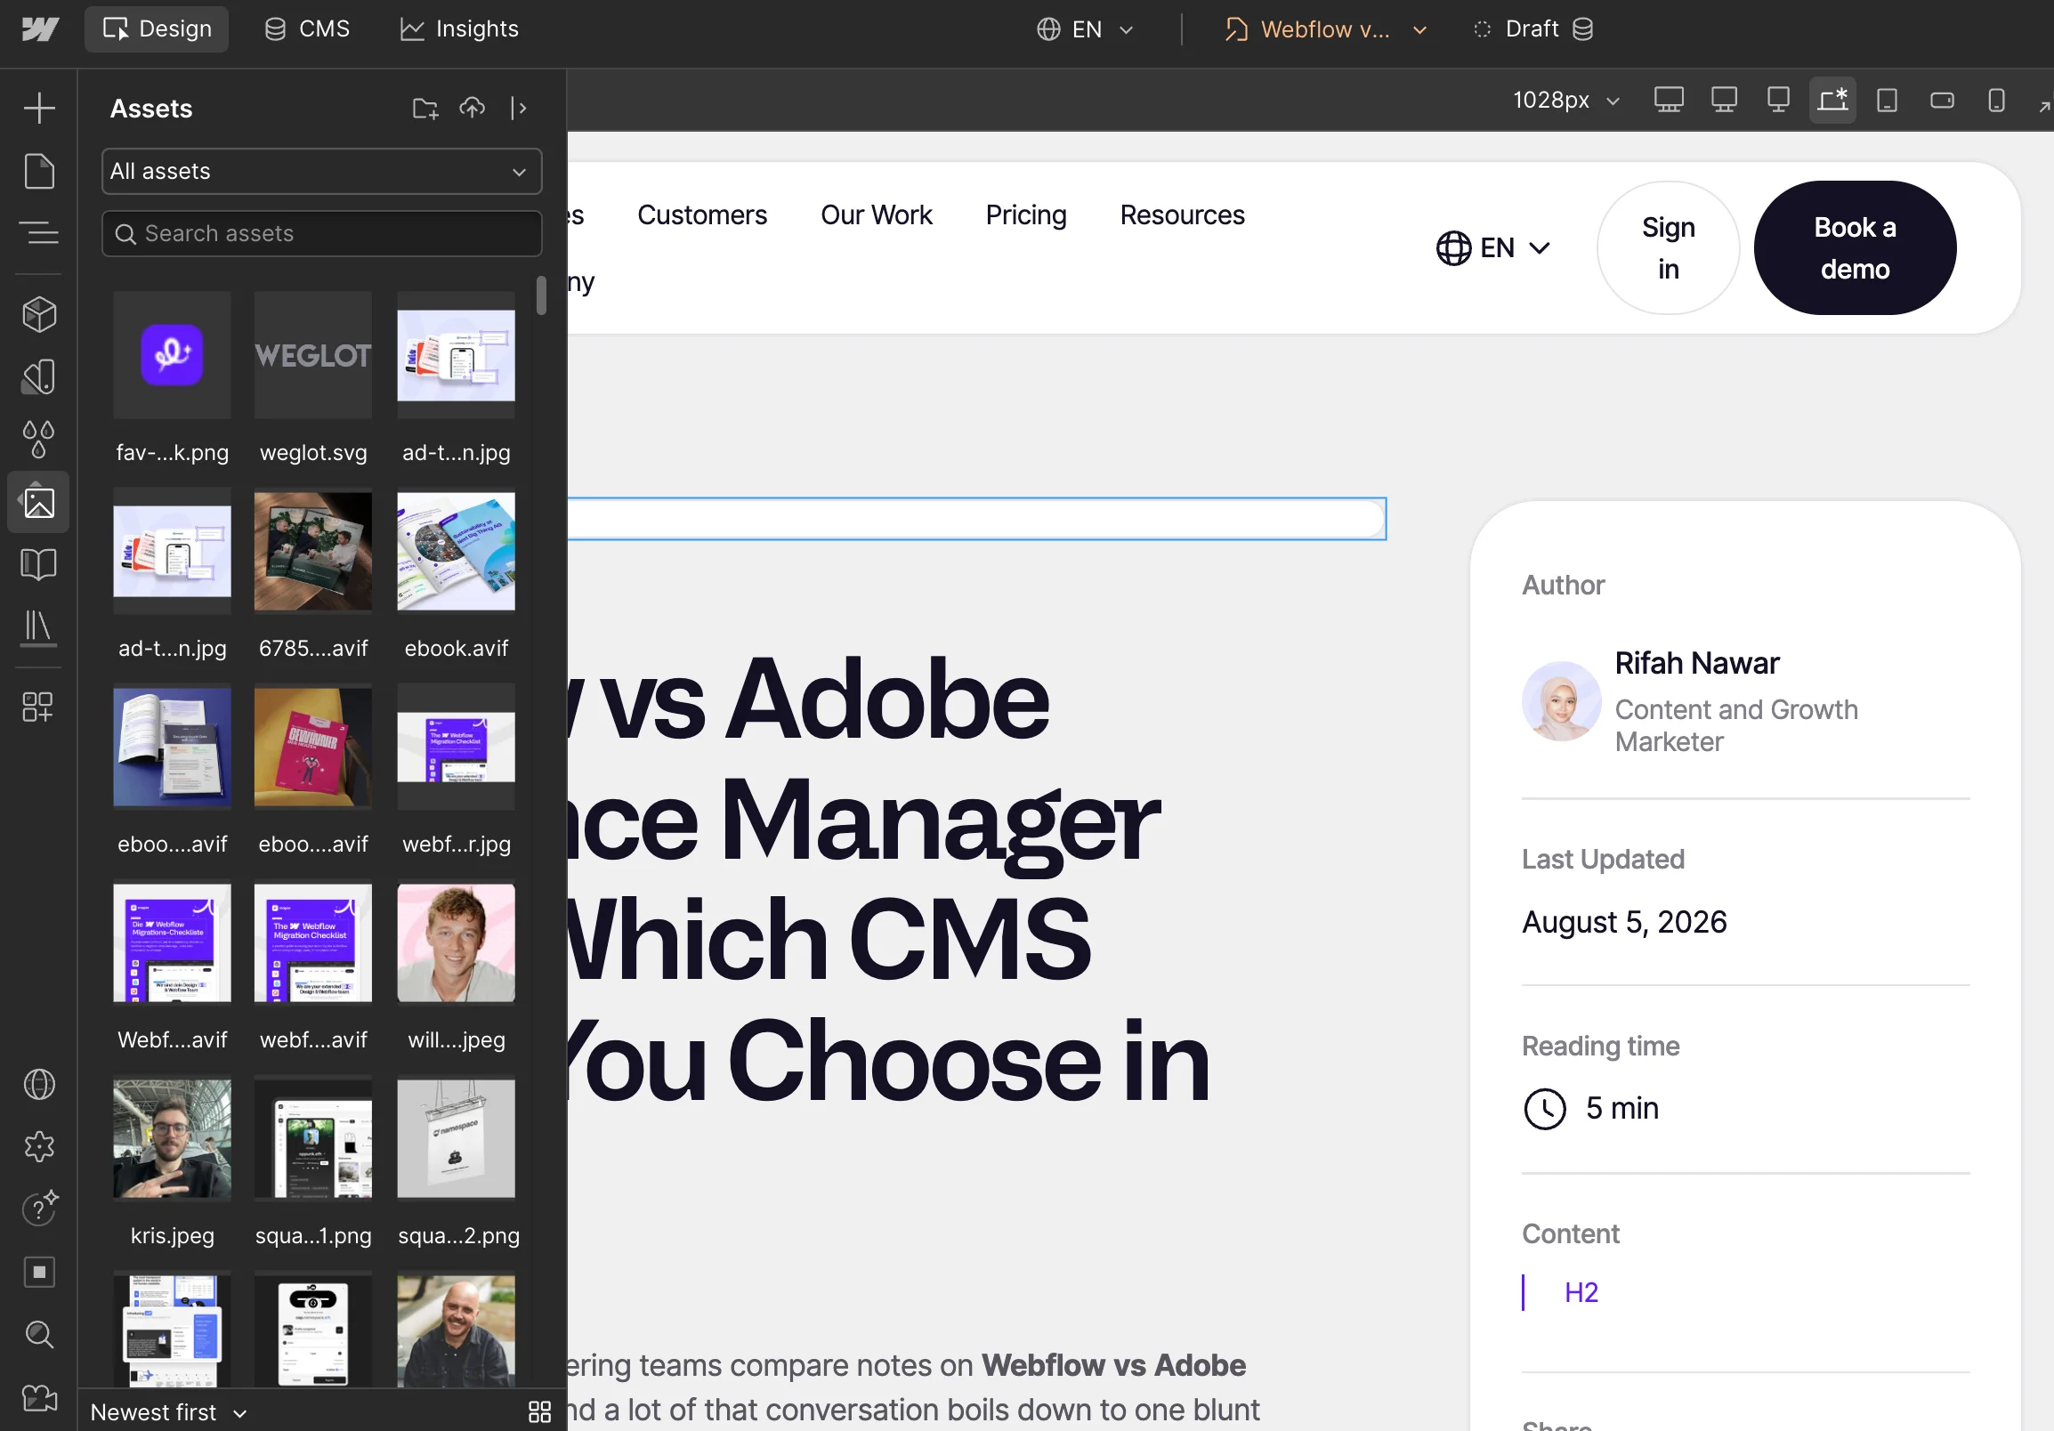Open the Apps panel

click(39, 707)
